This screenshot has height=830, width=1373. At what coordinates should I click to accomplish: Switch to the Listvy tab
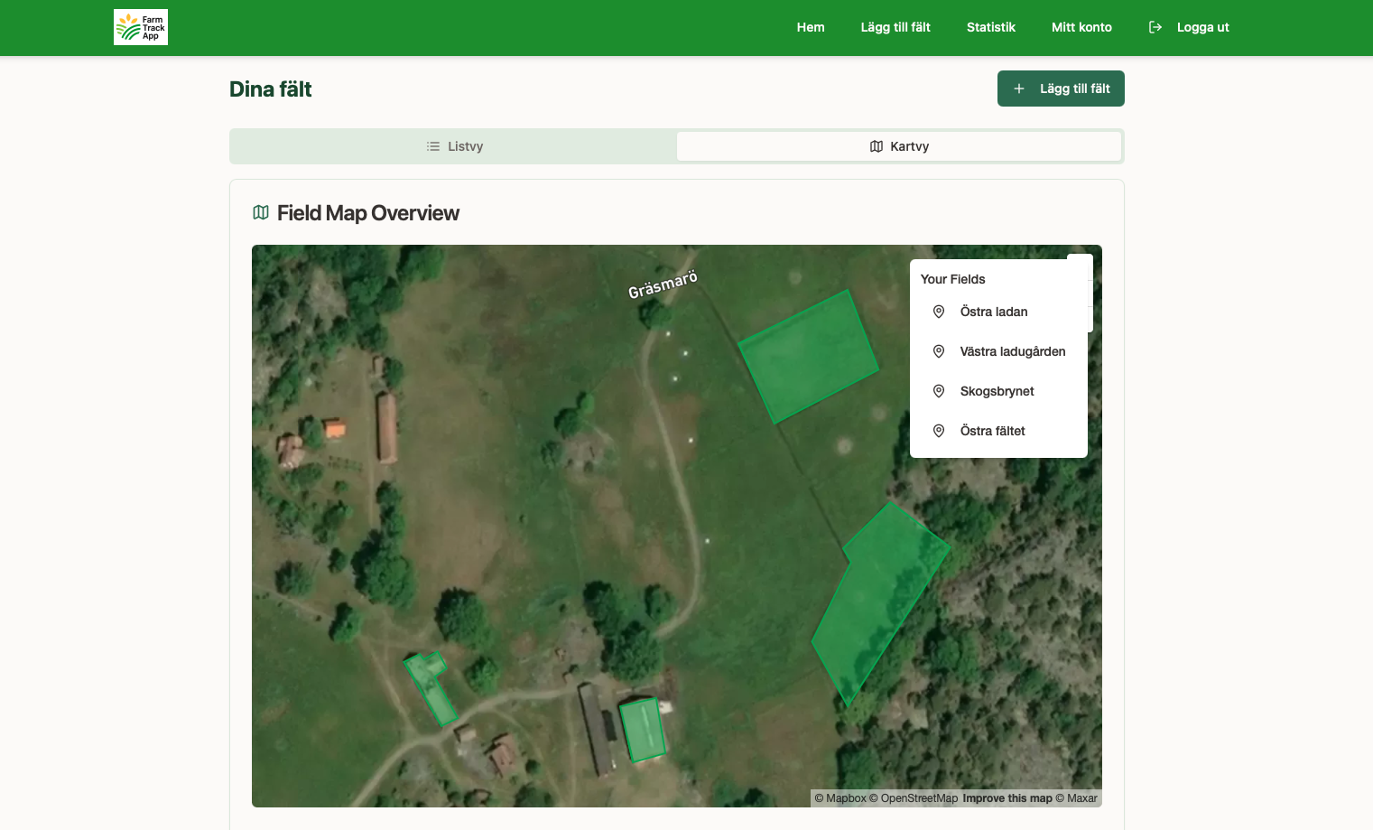coord(454,146)
